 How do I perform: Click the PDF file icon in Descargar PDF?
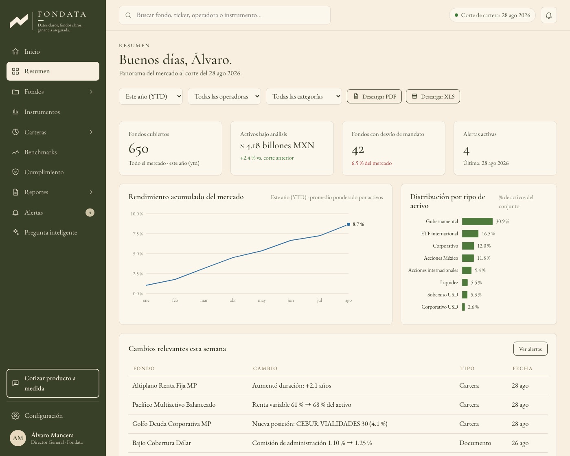[x=356, y=96]
